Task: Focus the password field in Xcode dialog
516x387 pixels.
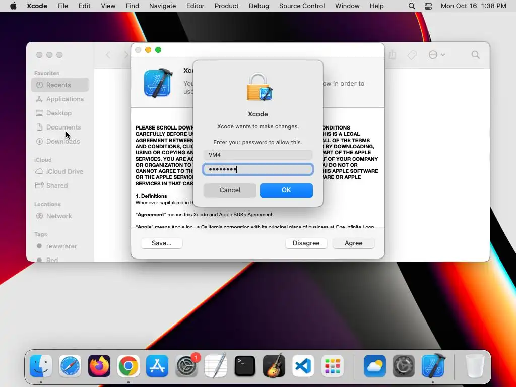Action: click(258, 169)
